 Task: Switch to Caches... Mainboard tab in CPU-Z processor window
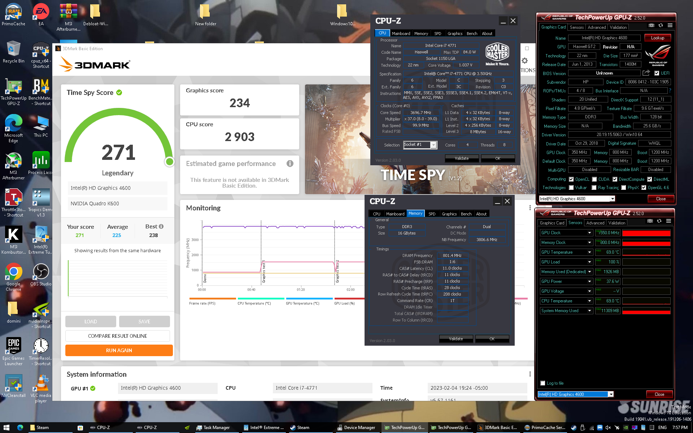pos(401,34)
